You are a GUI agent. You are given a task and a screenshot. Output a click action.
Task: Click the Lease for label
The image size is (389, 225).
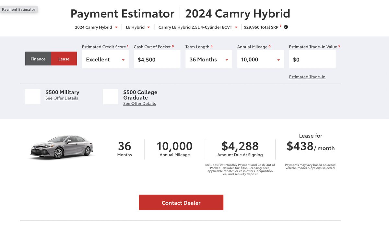click(x=311, y=136)
